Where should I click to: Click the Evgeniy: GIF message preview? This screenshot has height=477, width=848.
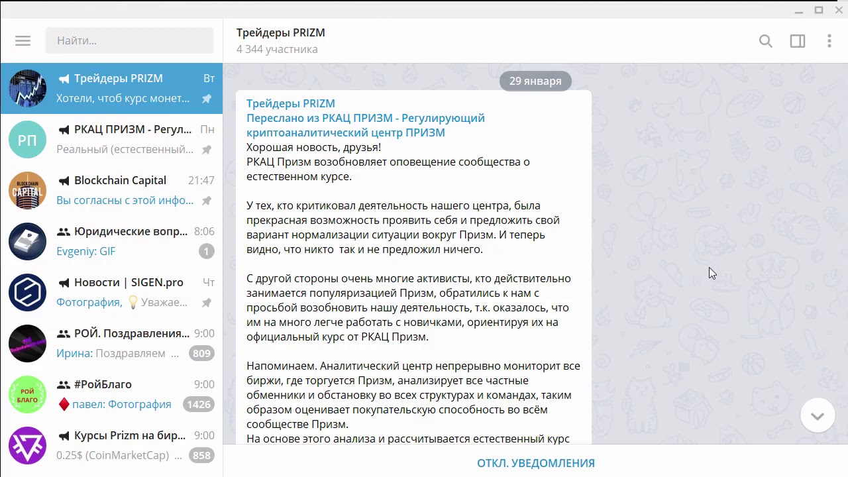(86, 252)
